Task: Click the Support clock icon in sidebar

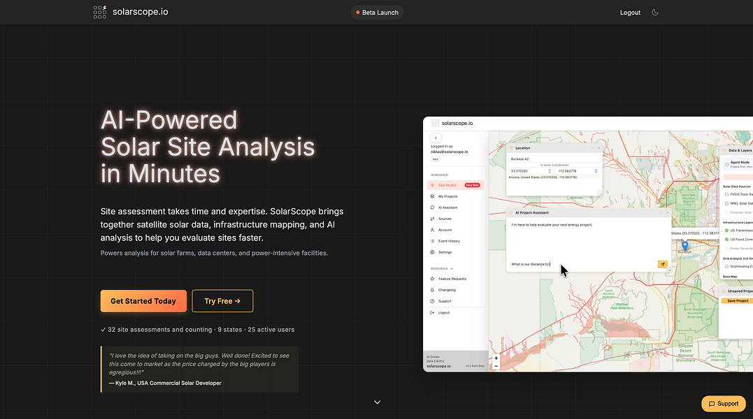Action: (x=432, y=301)
